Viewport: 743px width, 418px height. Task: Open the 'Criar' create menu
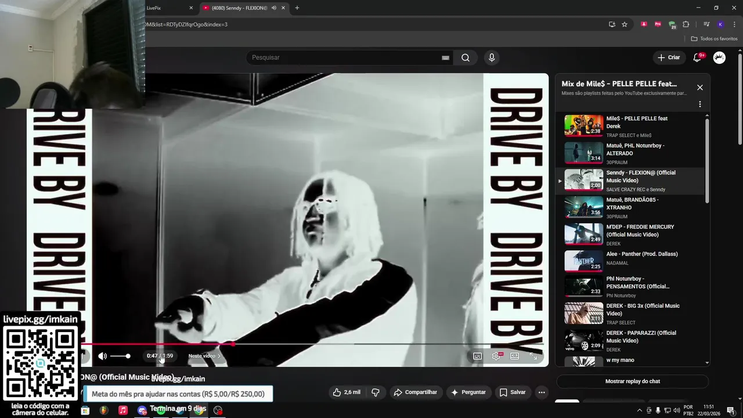tap(669, 57)
